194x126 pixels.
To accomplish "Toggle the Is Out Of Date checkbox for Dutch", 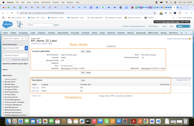I will click(x=165, y=87).
